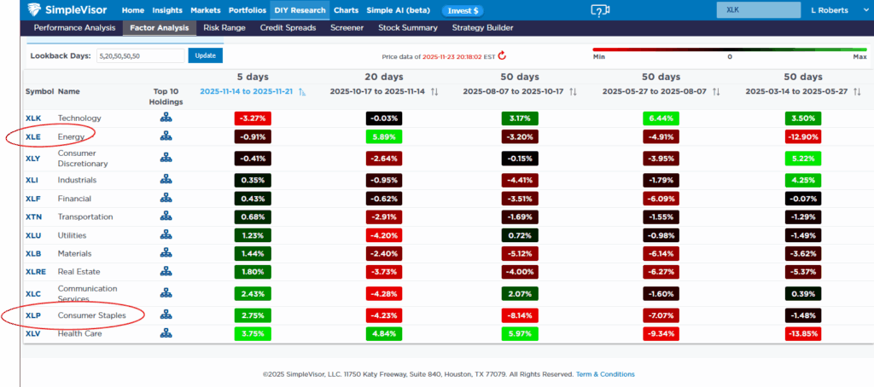Click the Min to Max color scale bar
Screen dimensions: 874x387
click(730, 49)
